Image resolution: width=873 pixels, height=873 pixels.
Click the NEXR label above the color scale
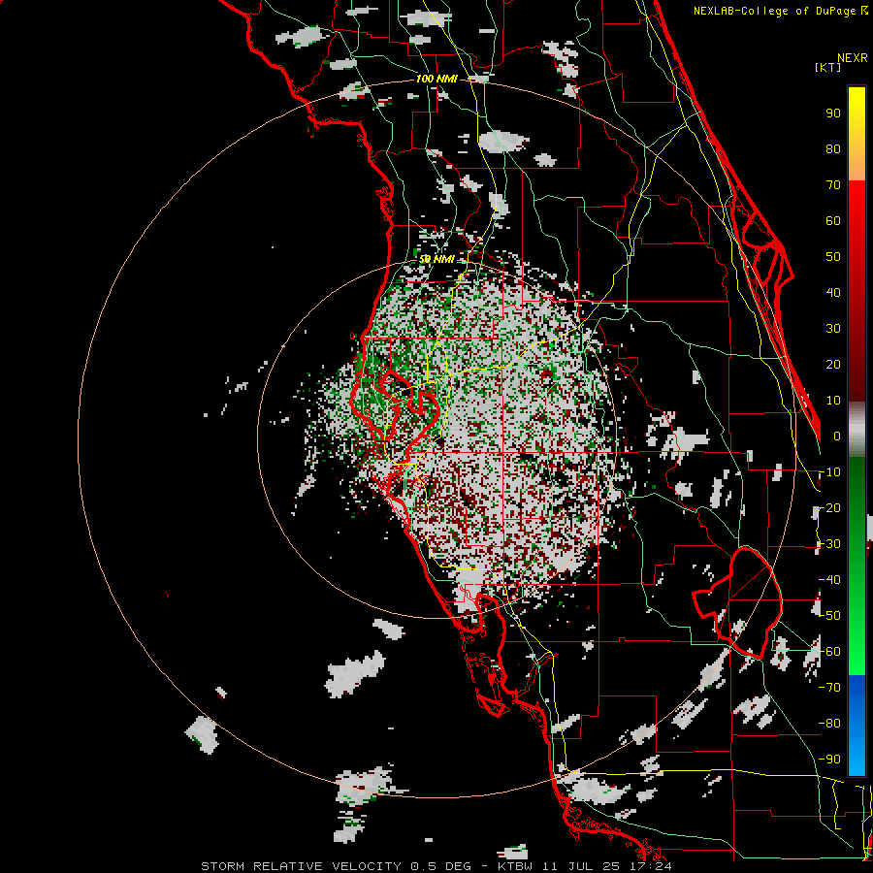click(853, 58)
